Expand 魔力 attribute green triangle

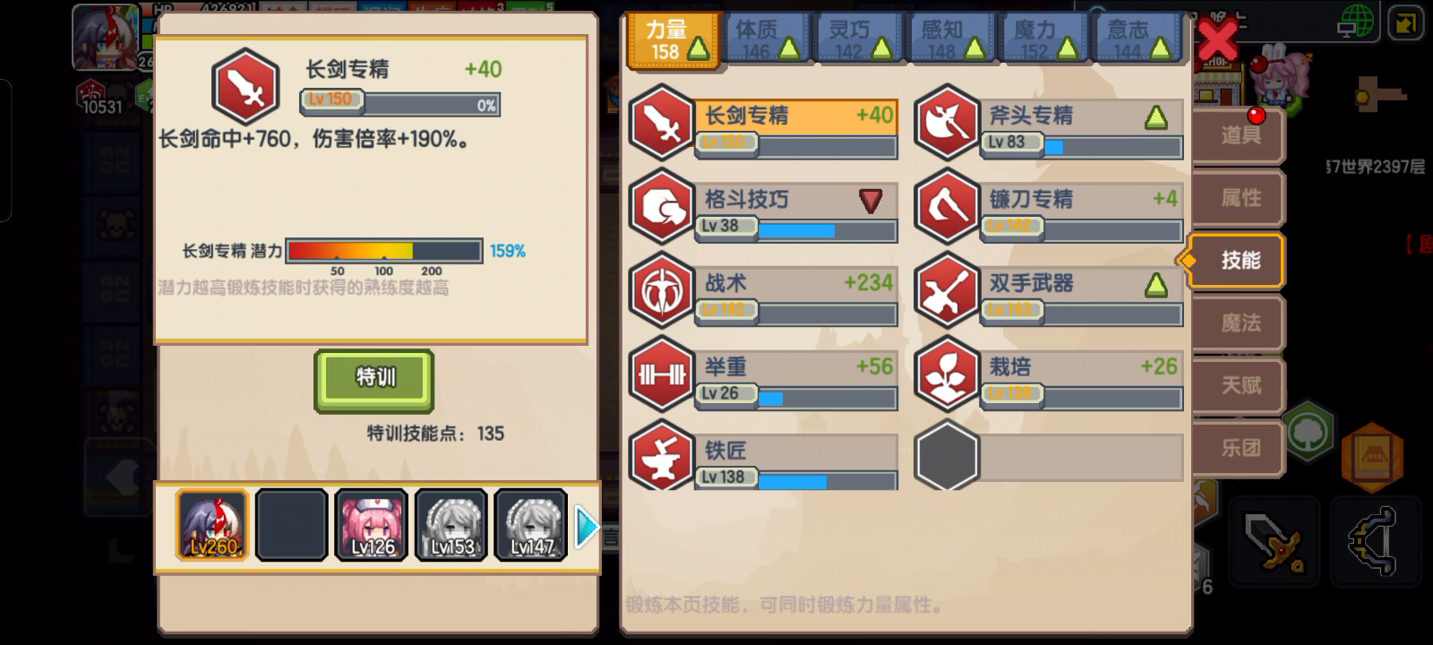[1067, 49]
